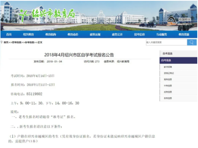The height and width of the screenshot is (148, 198).
Task: Click 自考信息 in the breadcrumb trail
Action: 29,42
